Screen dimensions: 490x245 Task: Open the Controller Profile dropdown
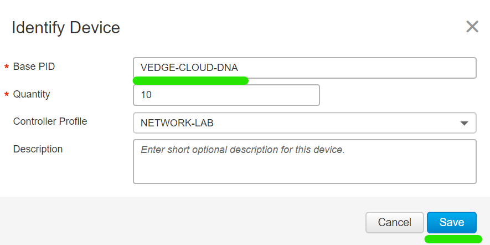point(305,122)
